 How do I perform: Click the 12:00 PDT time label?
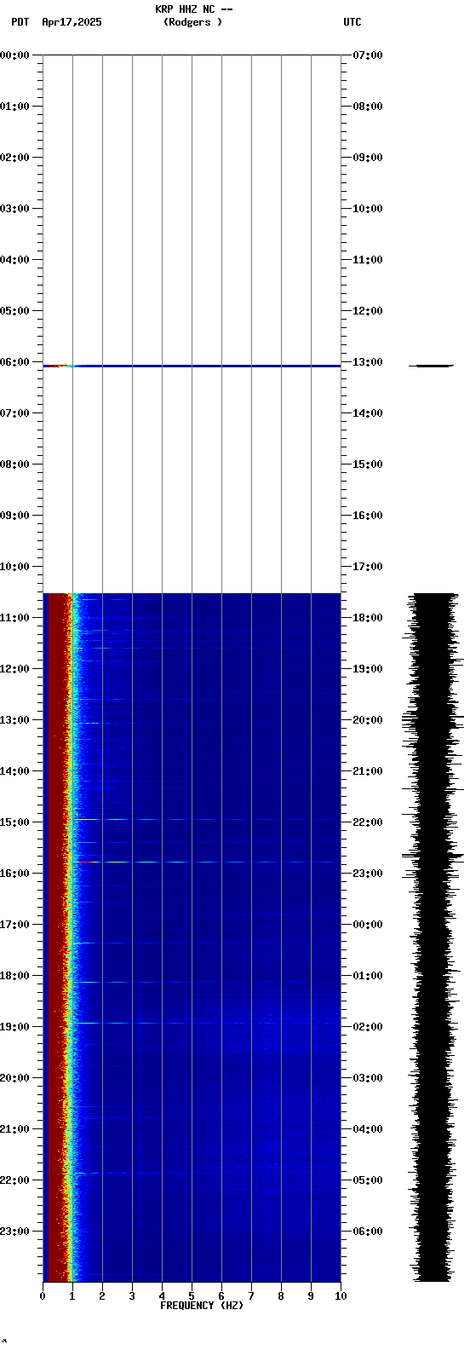(x=14, y=669)
